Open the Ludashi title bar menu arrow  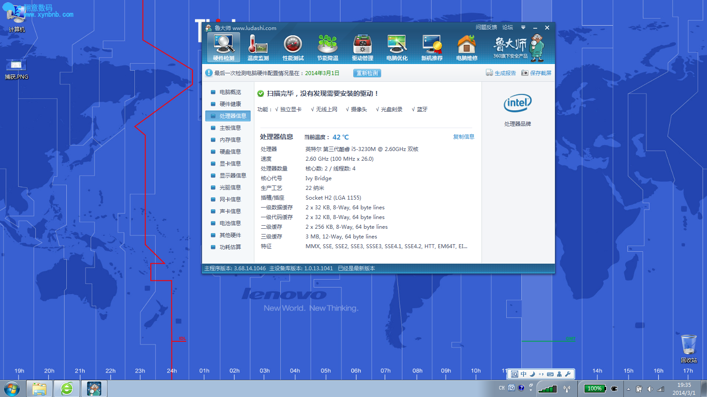tap(523, 27)
